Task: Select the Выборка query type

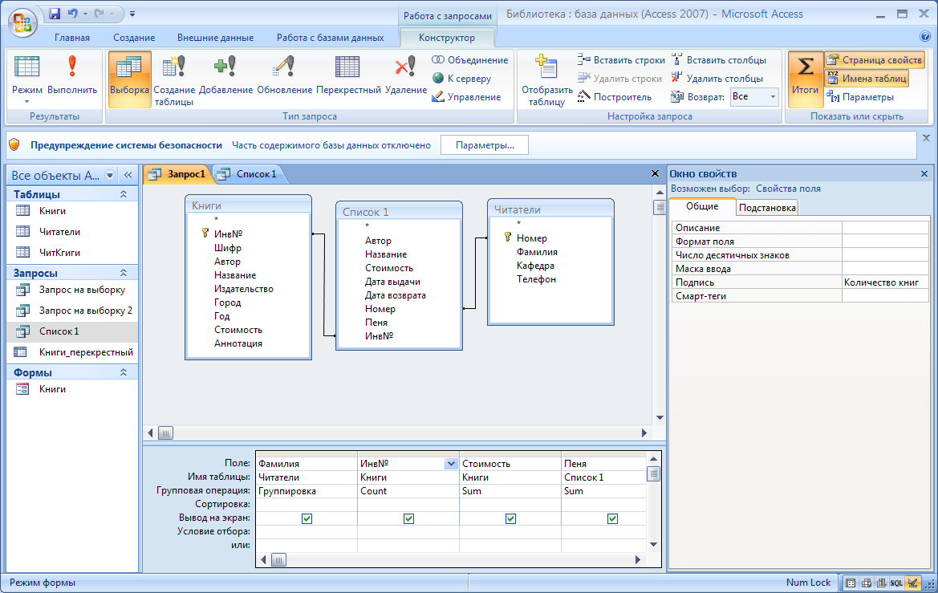Action: 129,79
